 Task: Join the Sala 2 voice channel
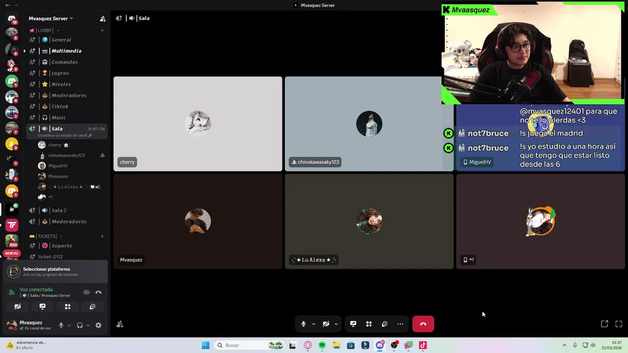tap(66, 210)
